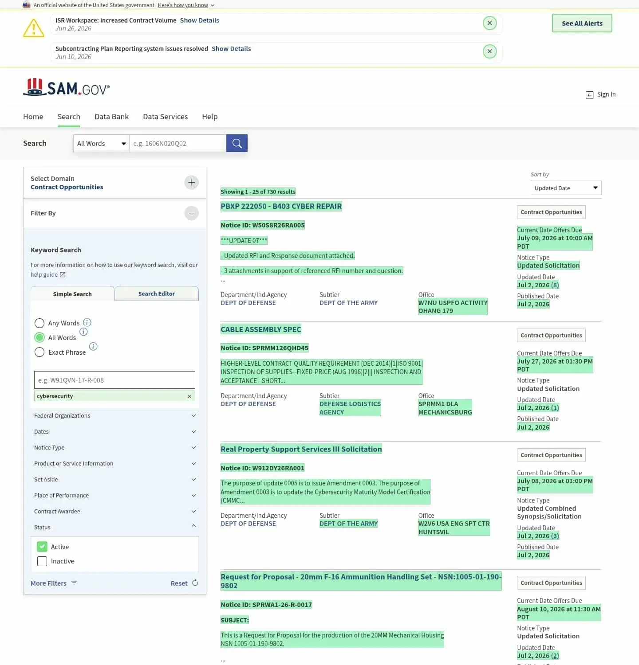
Task: Click W2V6 USA ENG SPT CTR HUNTSVIL
Action: 454,528
